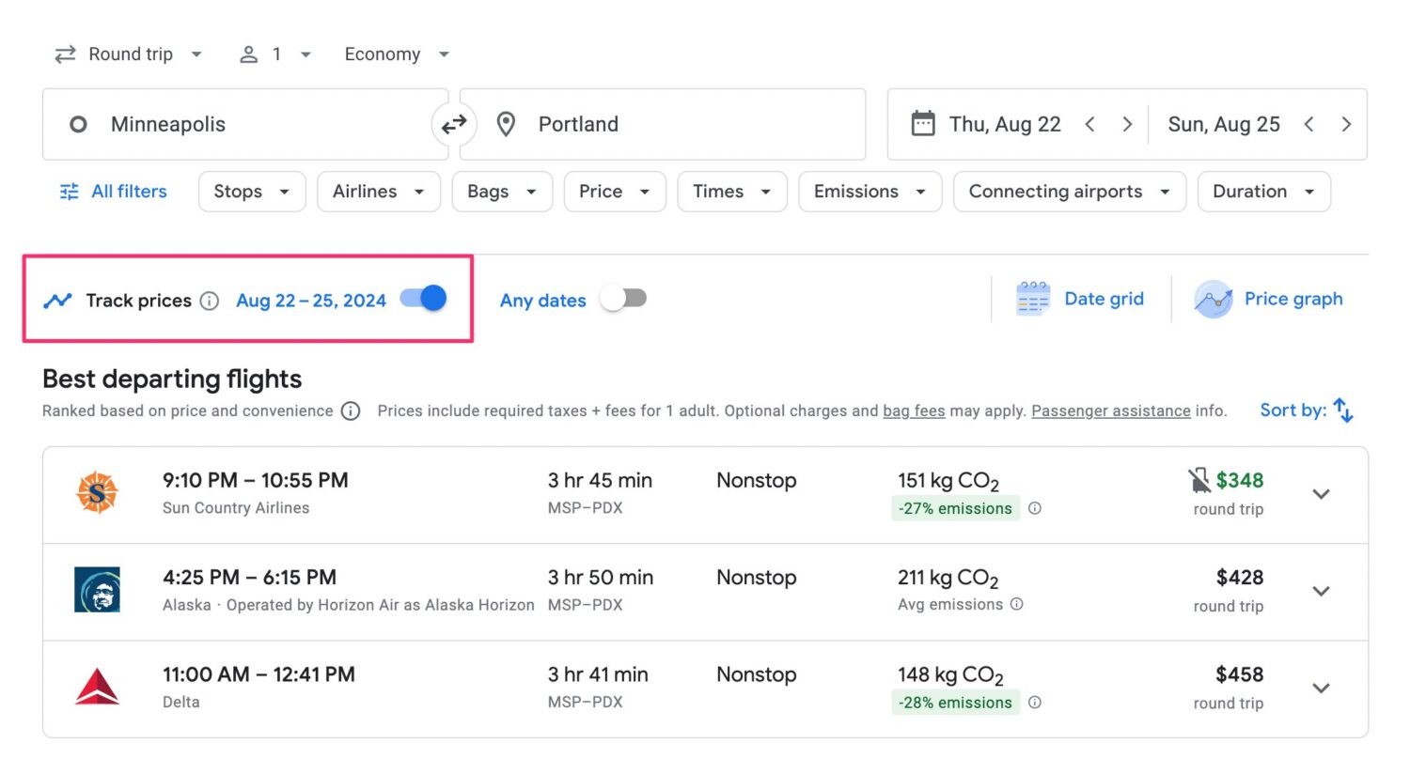Swap Minneapolis and Portland airports
The width and height of the screenshot is (1410, 774).
454,123
